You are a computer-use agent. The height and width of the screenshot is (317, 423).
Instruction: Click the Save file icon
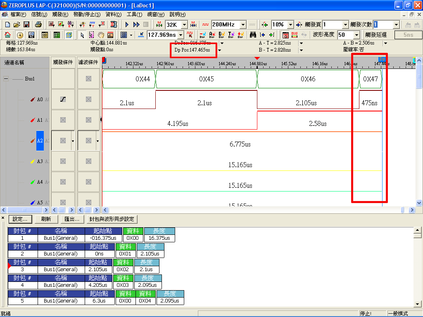pos(26,25)
